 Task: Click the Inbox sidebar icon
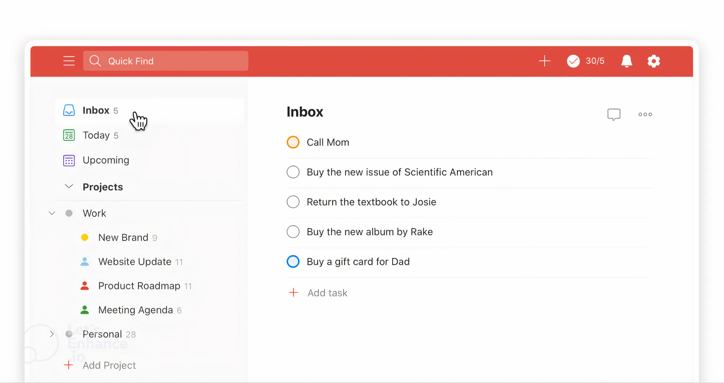(x=69, y=110)
